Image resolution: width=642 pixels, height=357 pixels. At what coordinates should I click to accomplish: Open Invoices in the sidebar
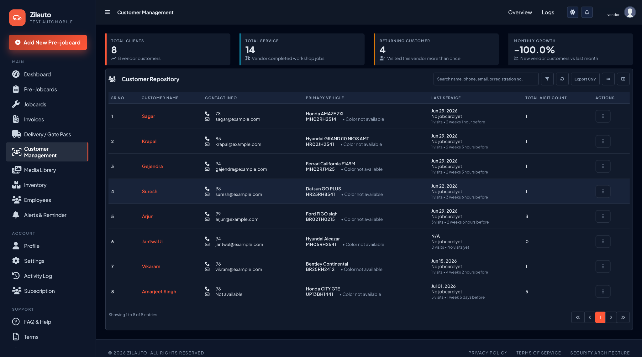47,119
